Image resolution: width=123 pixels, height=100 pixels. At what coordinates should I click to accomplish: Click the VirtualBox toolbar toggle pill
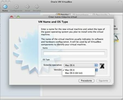[120, 2]
